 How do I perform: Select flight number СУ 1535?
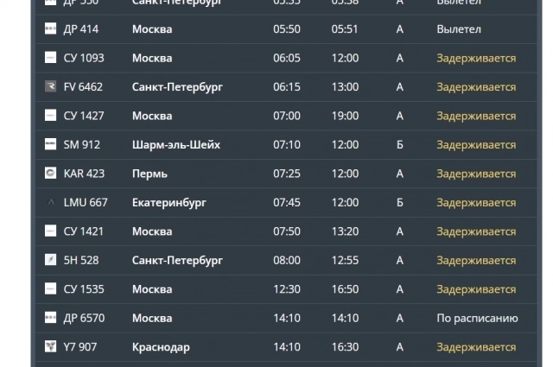(x=84, y=289)
